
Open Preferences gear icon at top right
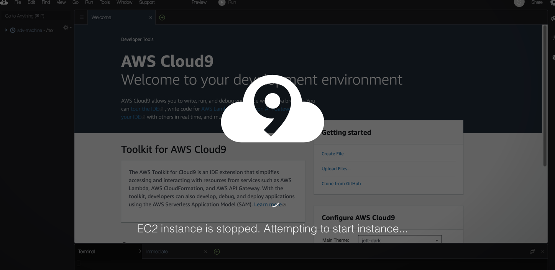coord(552,3)
